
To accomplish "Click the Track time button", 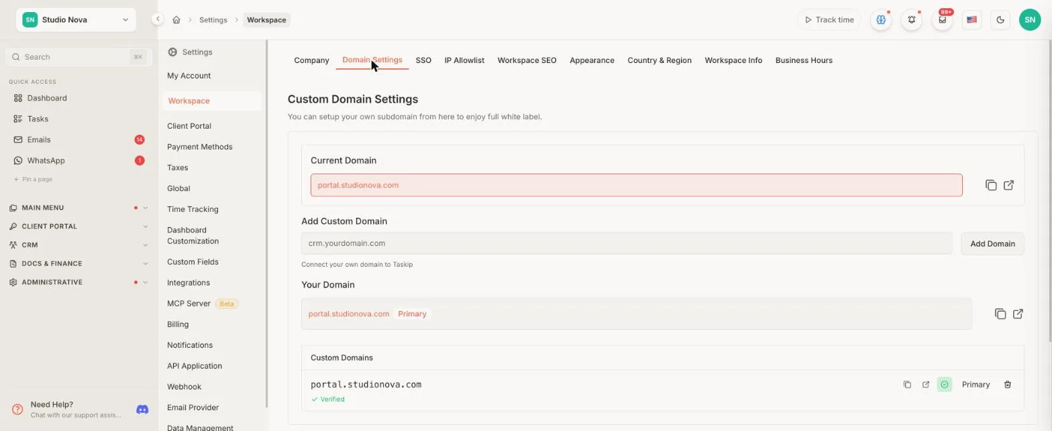I will (829, 20).
